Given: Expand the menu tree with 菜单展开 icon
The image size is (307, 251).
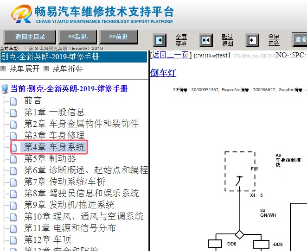Looking at the screenshot, I should 3,69.
